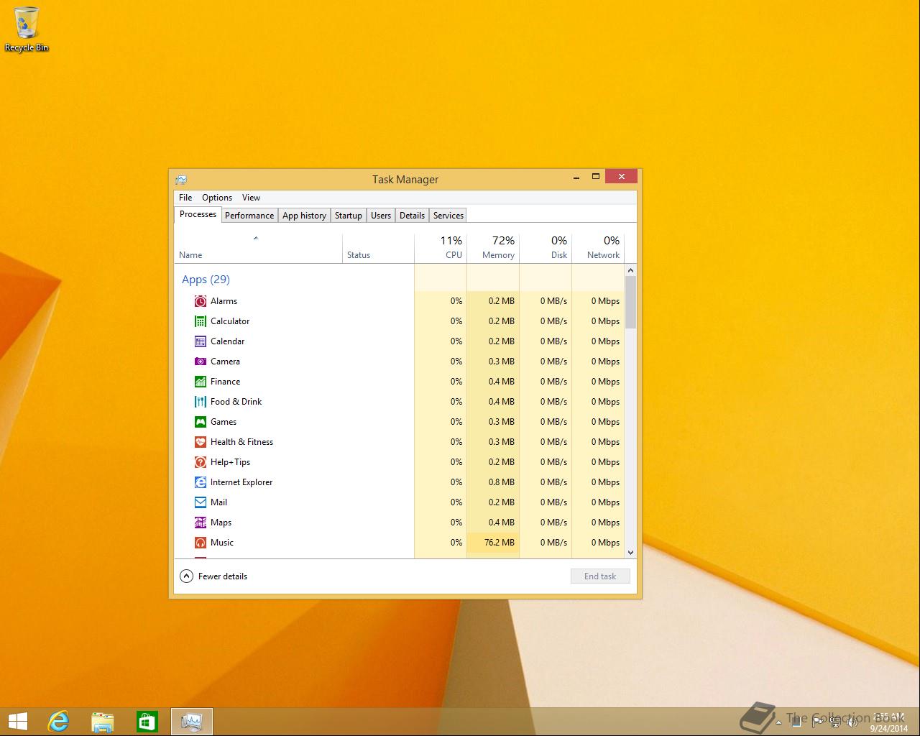Image resolution: width=920 pixels, height=736 pixels.
Task: Select the Maps process name
Action: pyautogui.click(x=221, y=523)
